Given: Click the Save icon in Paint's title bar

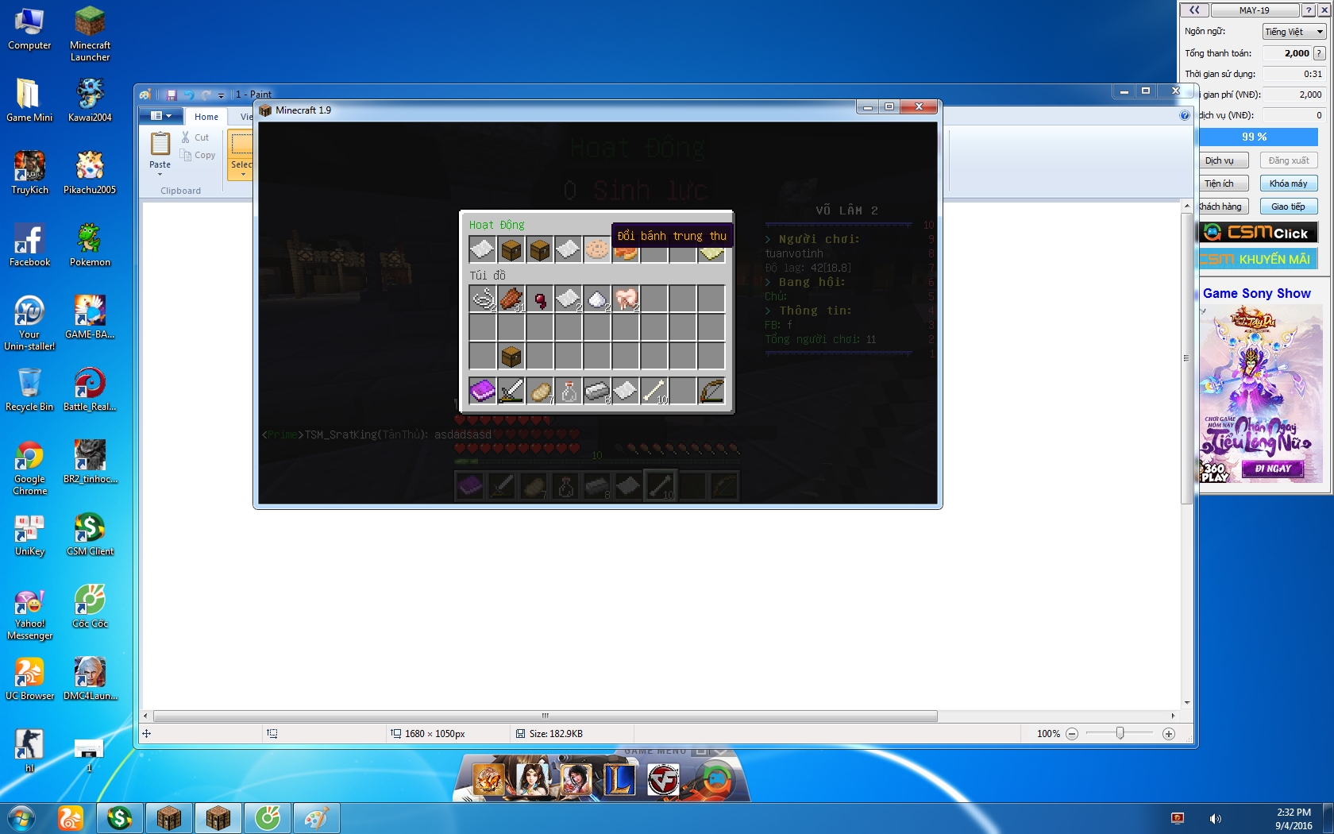Looking at the screenshot, I should tap(171, 95).
